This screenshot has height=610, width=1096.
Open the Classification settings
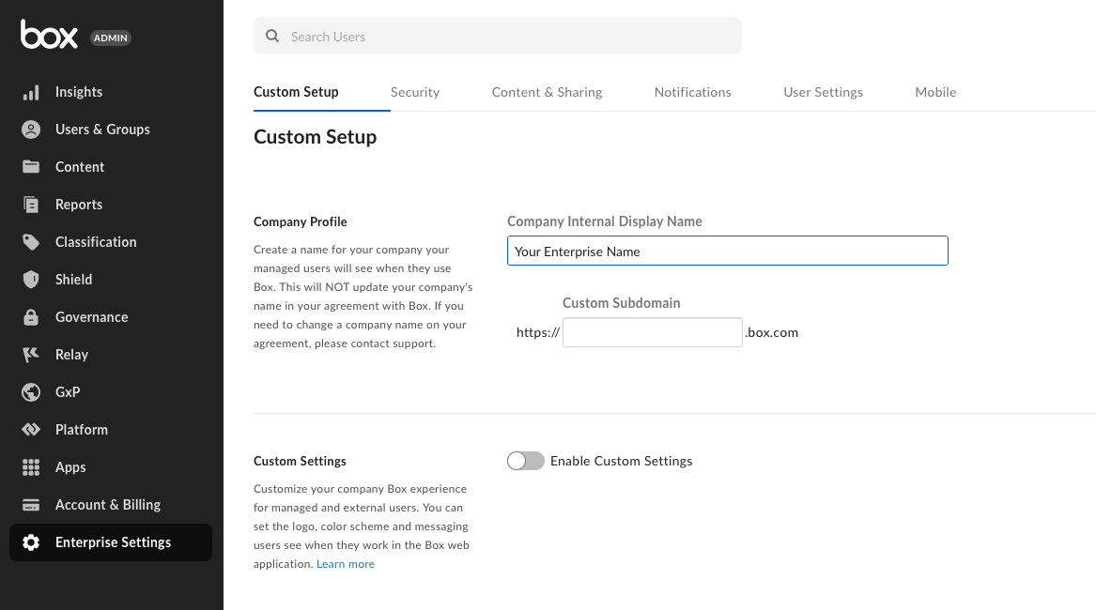coord(98,242)
